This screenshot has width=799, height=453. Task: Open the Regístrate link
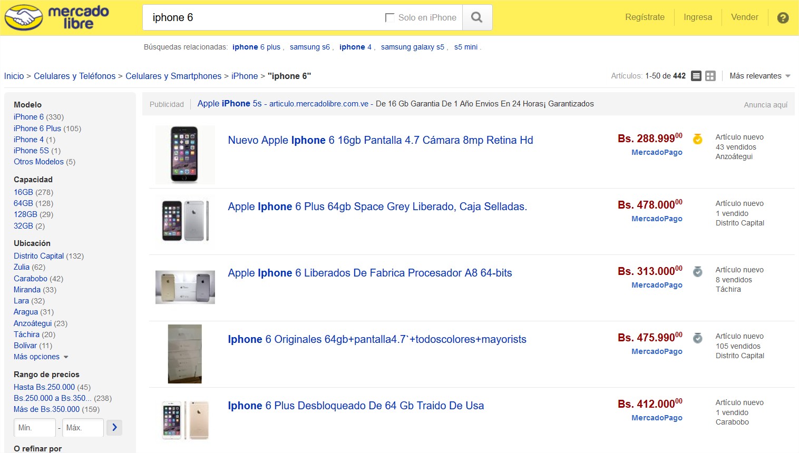(645, 17)
